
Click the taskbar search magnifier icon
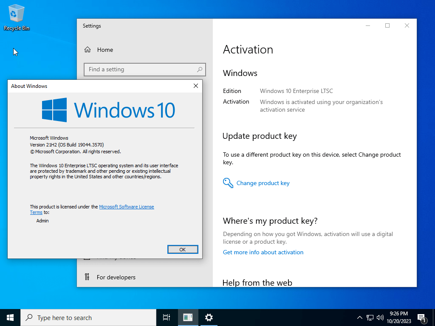[29, 318]
